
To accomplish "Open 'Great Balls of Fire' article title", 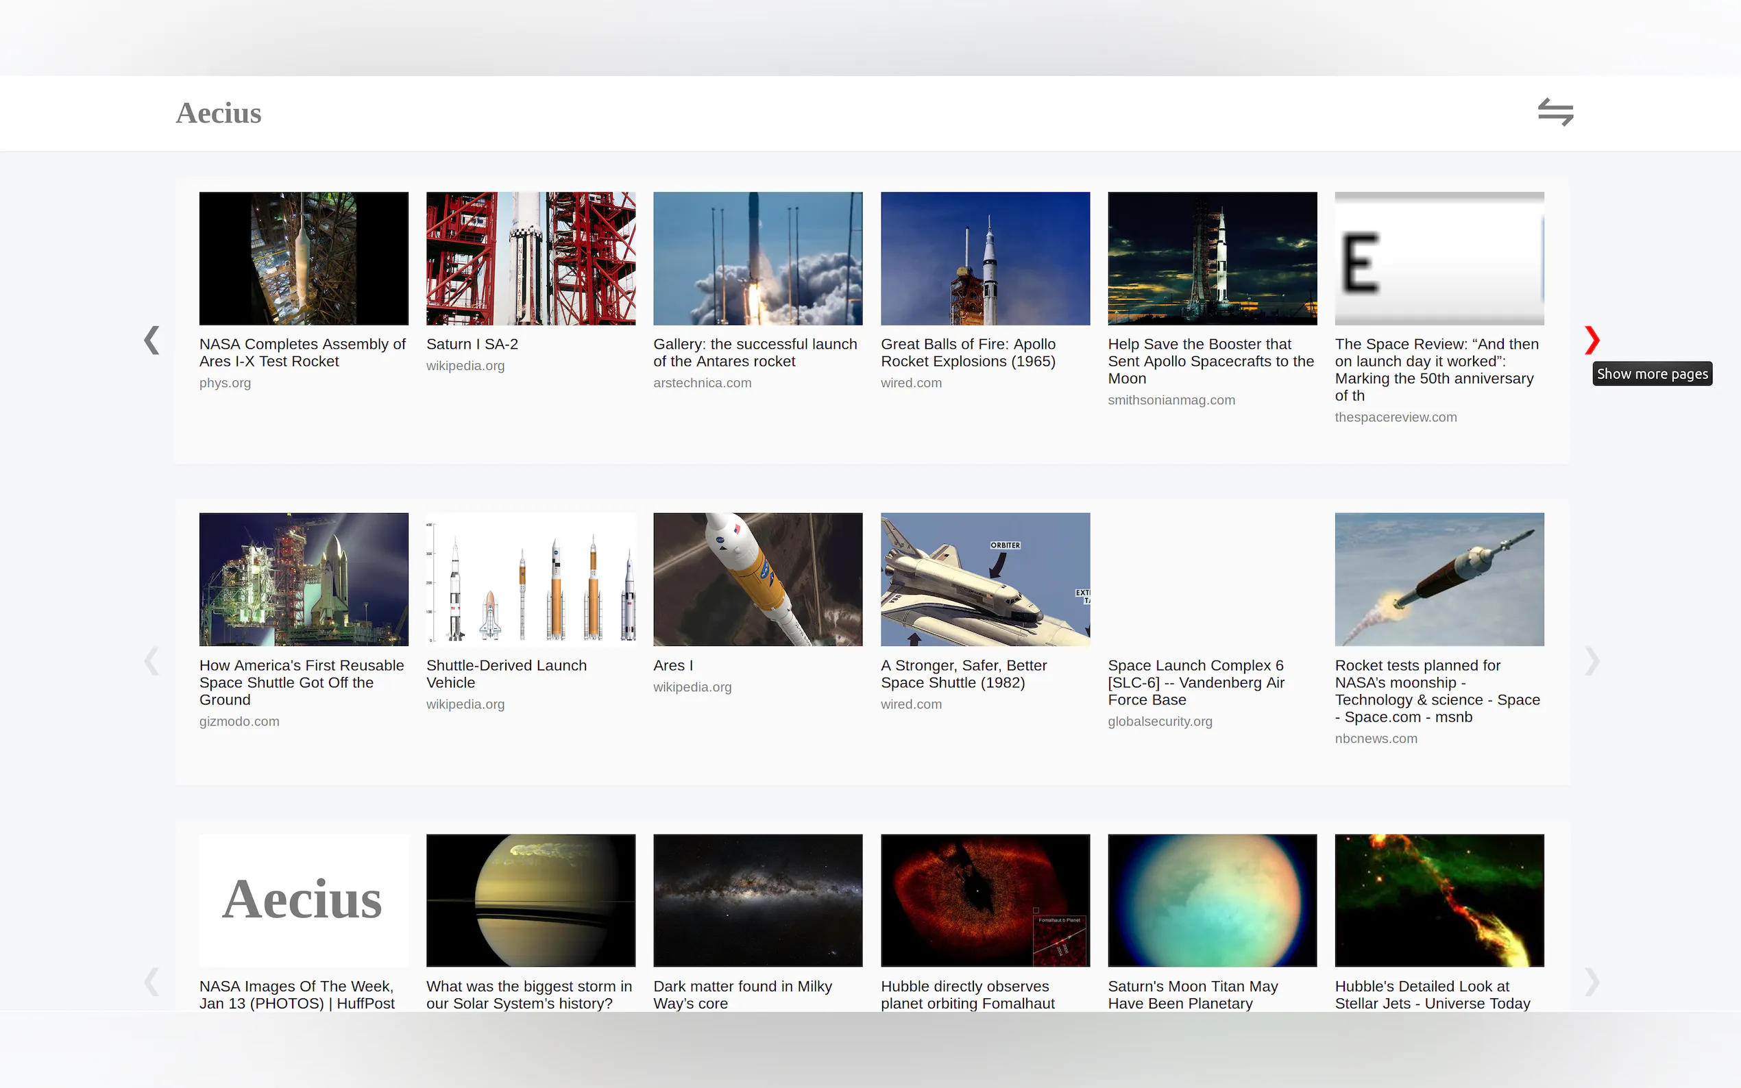I will coord(968,353).
